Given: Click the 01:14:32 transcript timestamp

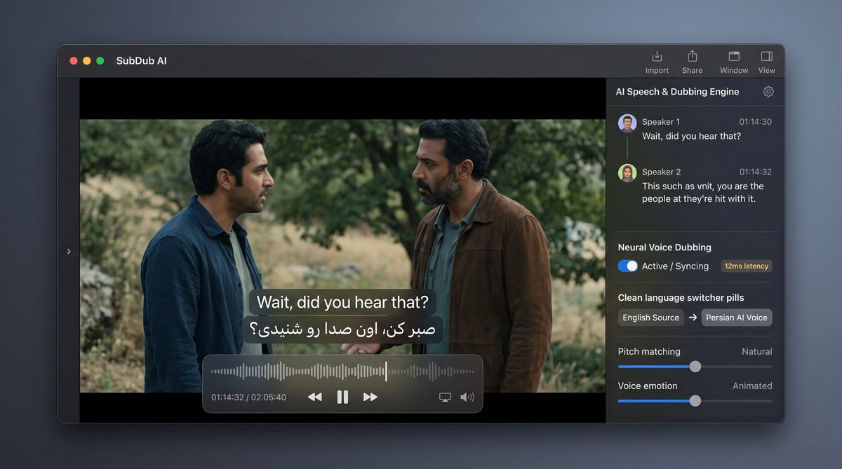Looking at the screenshot, I should coord(755,172).
